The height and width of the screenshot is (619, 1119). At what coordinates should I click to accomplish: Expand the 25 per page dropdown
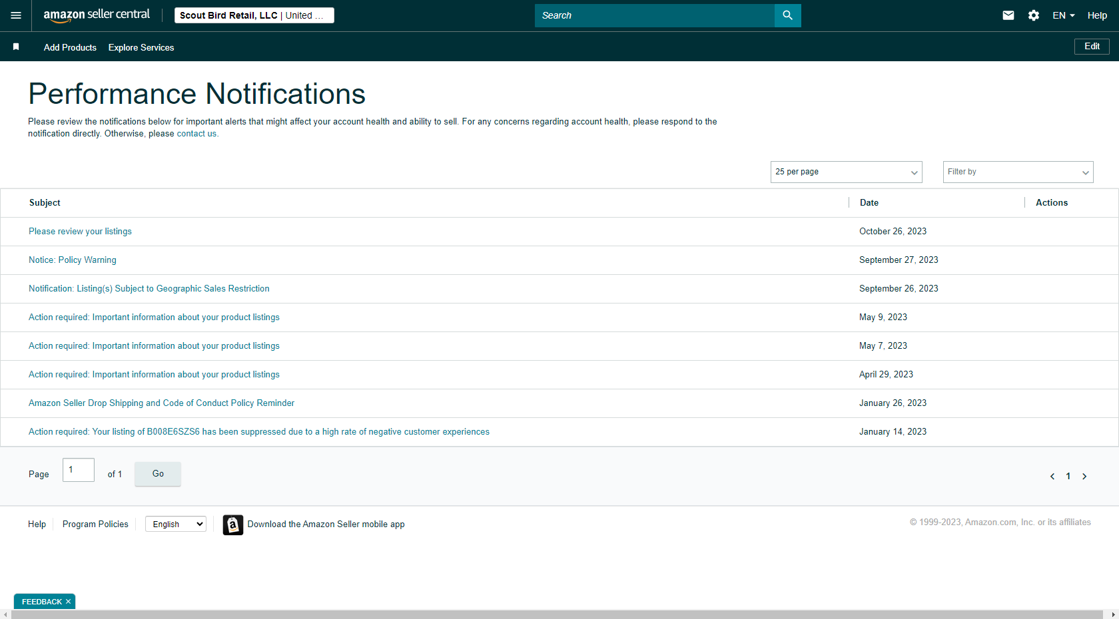(847, 172)
